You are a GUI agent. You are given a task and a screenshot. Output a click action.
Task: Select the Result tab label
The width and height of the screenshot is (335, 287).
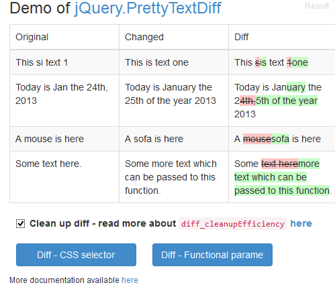pos(317,6)
